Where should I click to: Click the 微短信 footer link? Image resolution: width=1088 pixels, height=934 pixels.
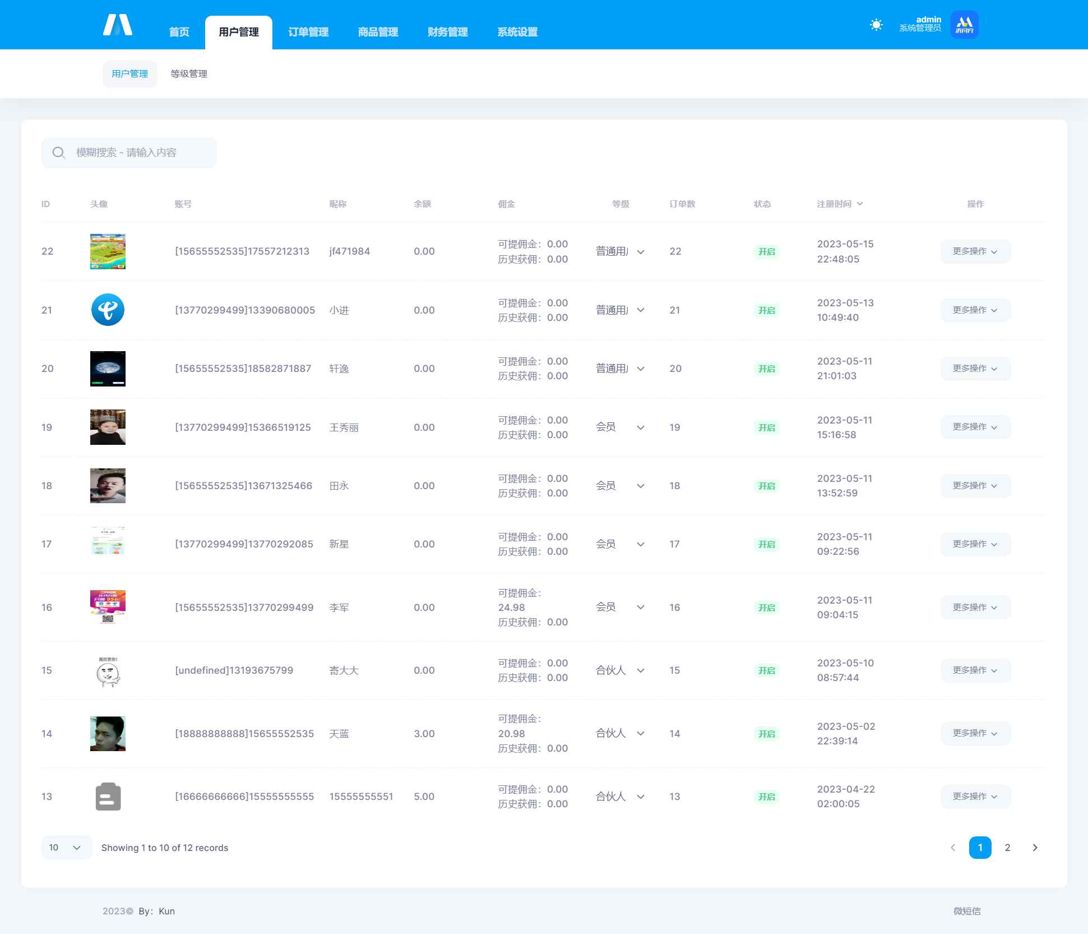967,911
